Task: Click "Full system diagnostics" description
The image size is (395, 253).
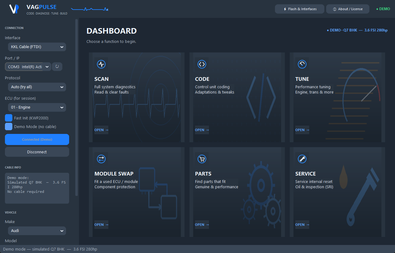Action: click(115, 87)
